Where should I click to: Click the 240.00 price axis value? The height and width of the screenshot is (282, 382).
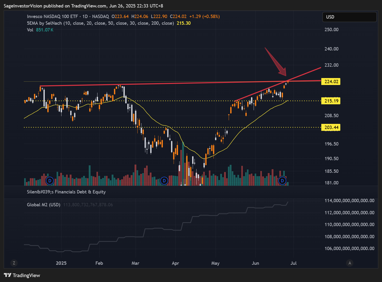[331, 49]
